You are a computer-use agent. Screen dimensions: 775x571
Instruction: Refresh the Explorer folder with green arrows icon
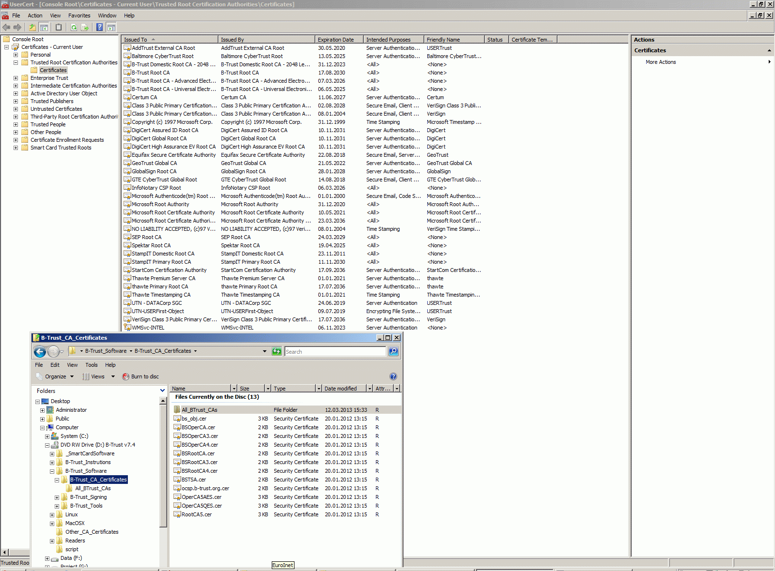click(x=277, y=351)
